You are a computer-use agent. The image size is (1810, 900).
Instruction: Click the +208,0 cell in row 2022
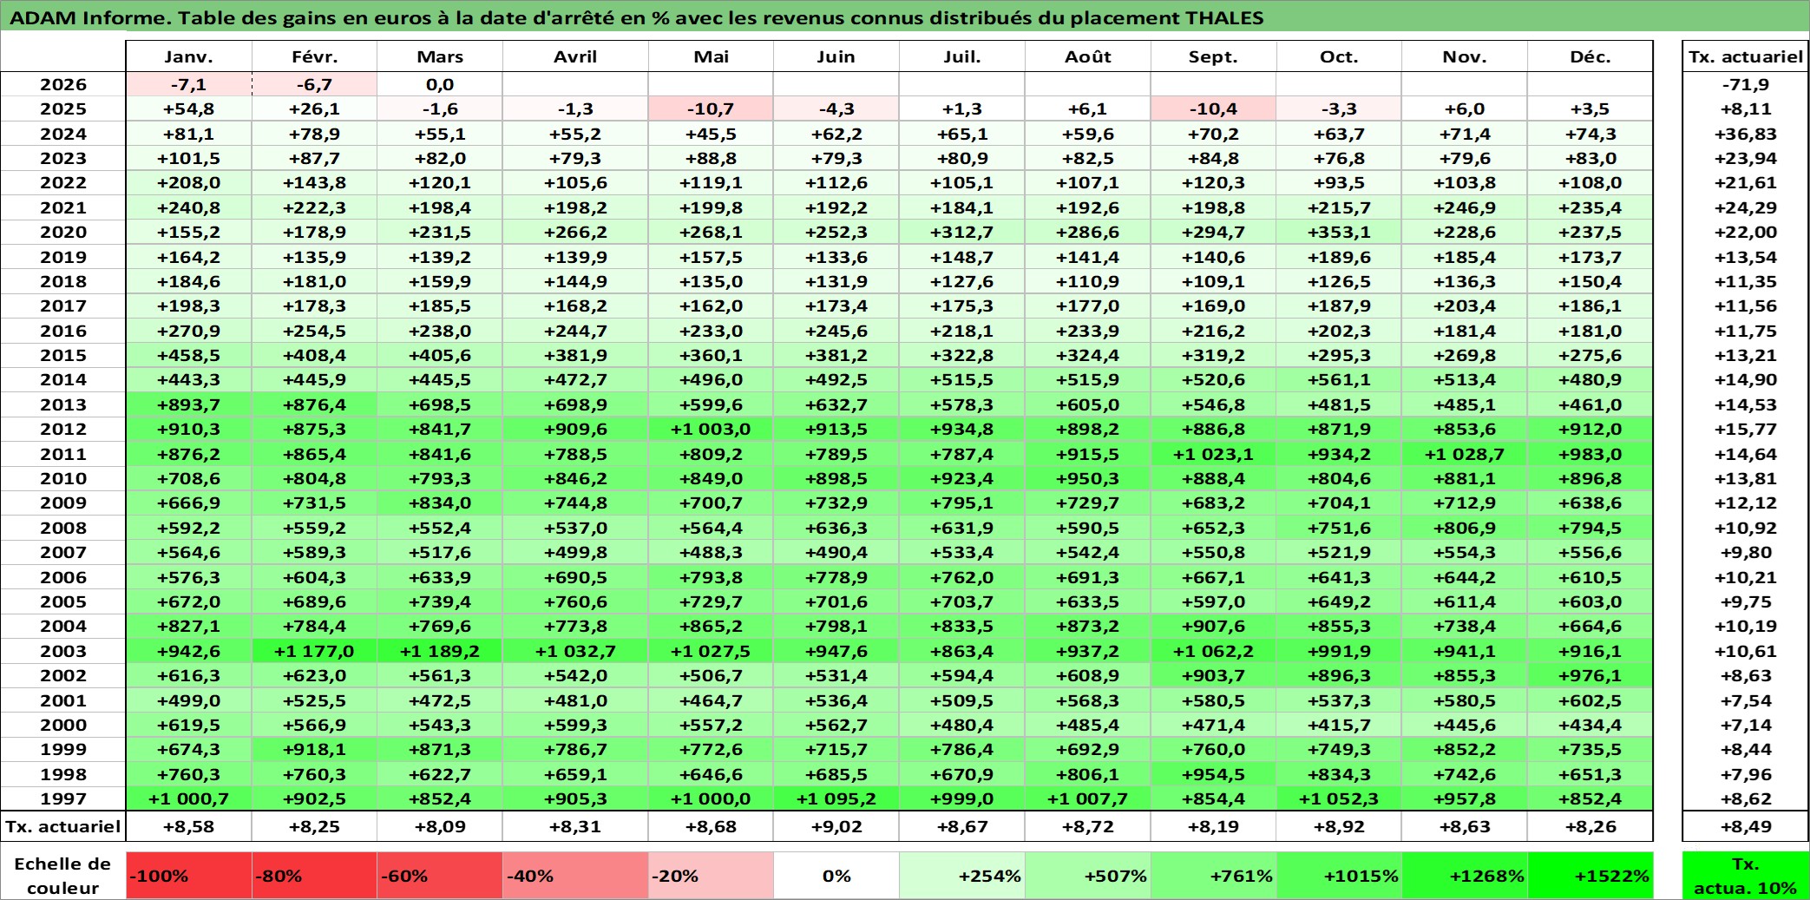[x=189, y=182]
